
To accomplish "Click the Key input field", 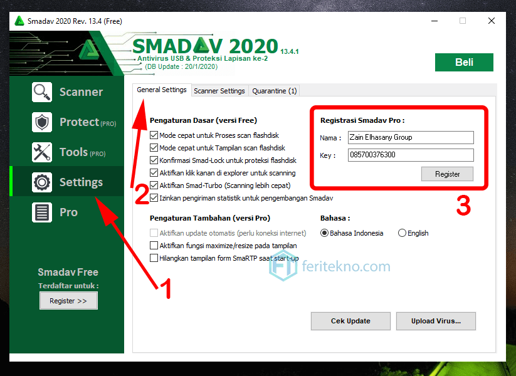I will (x=411, y=155).
